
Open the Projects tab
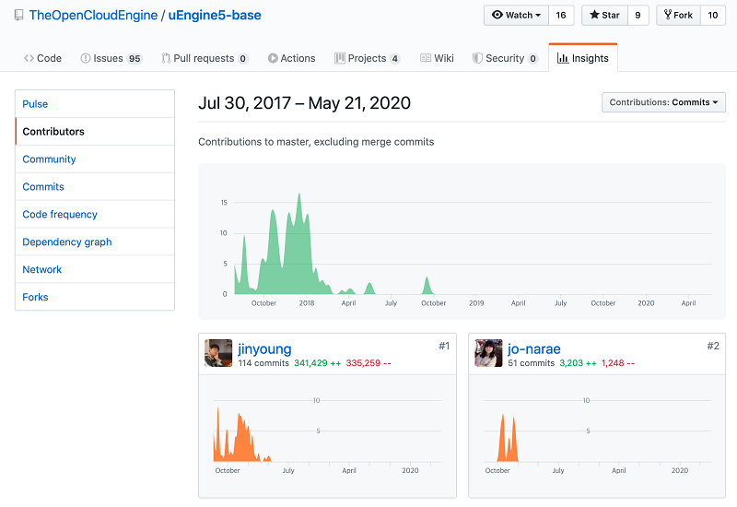(368, 58)
